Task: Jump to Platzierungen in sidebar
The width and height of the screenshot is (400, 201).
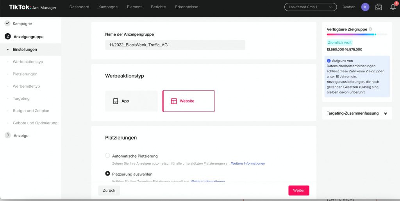Action: 25,74
